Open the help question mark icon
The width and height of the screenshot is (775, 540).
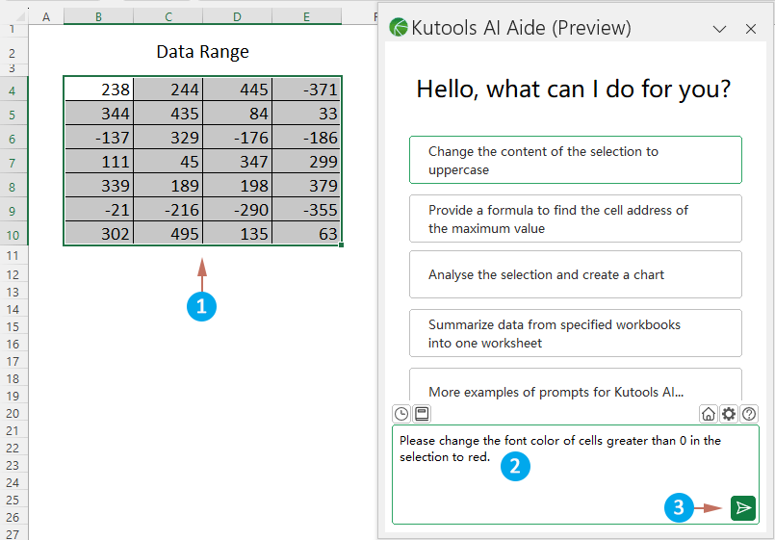click(x=749, y=414)
